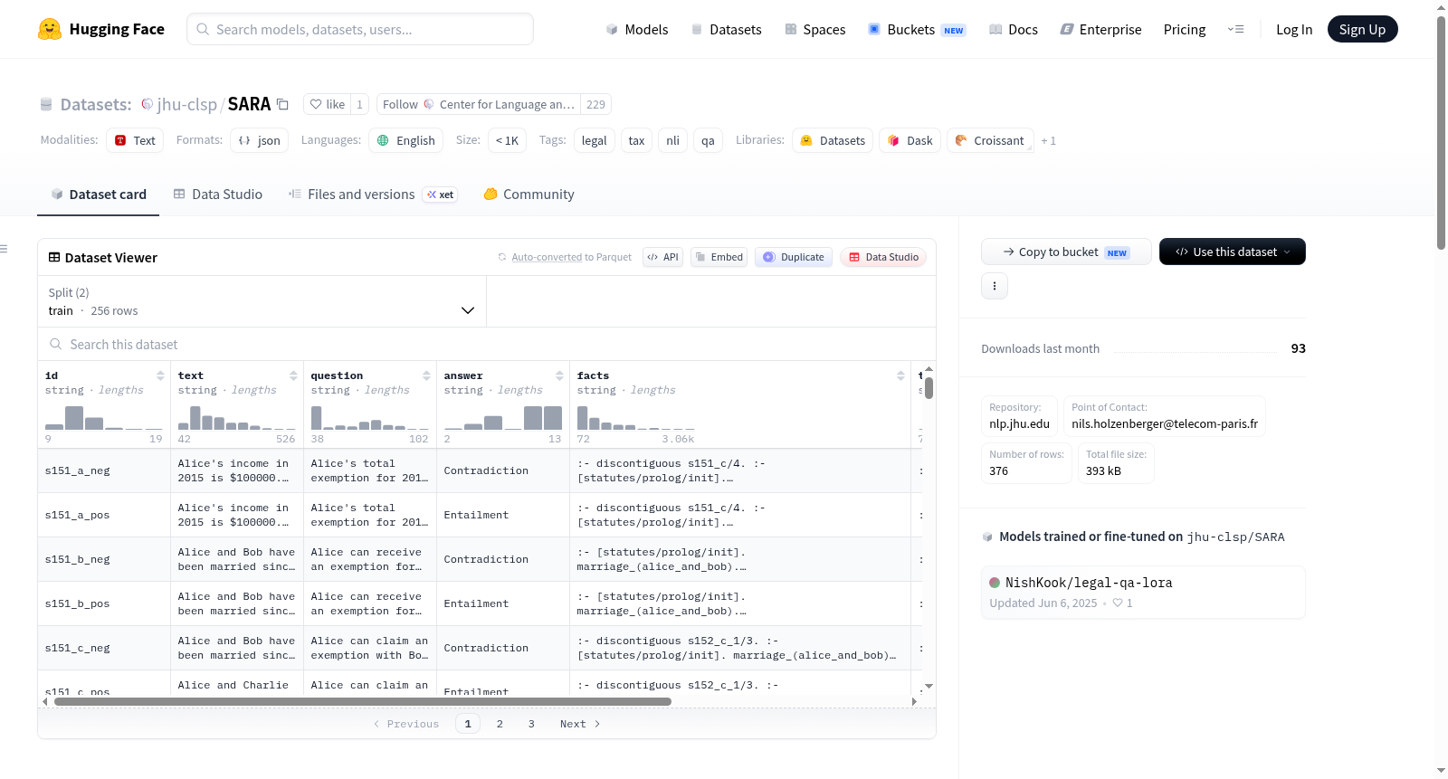Click the <1K size tag

pos(508,140)
